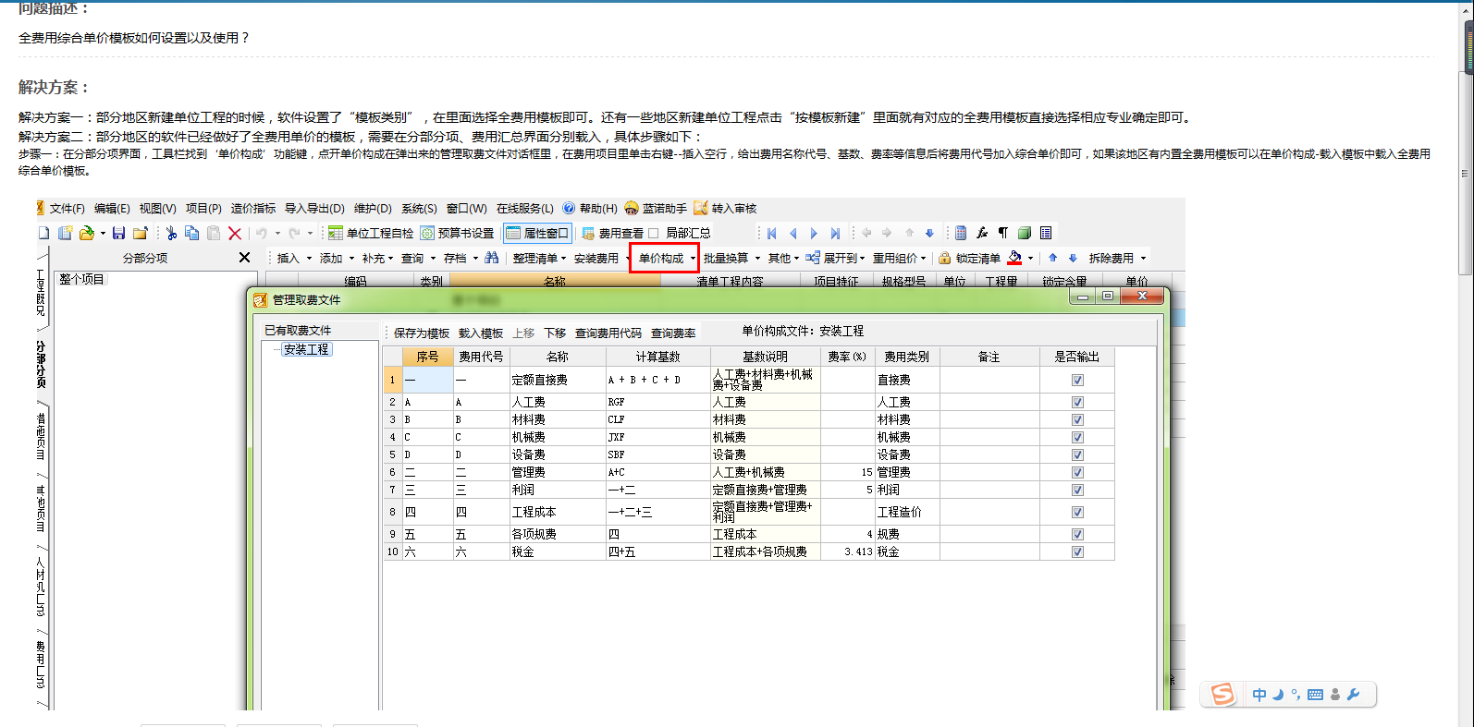Click the Save floppy disk icon

[x=118, y=233]
